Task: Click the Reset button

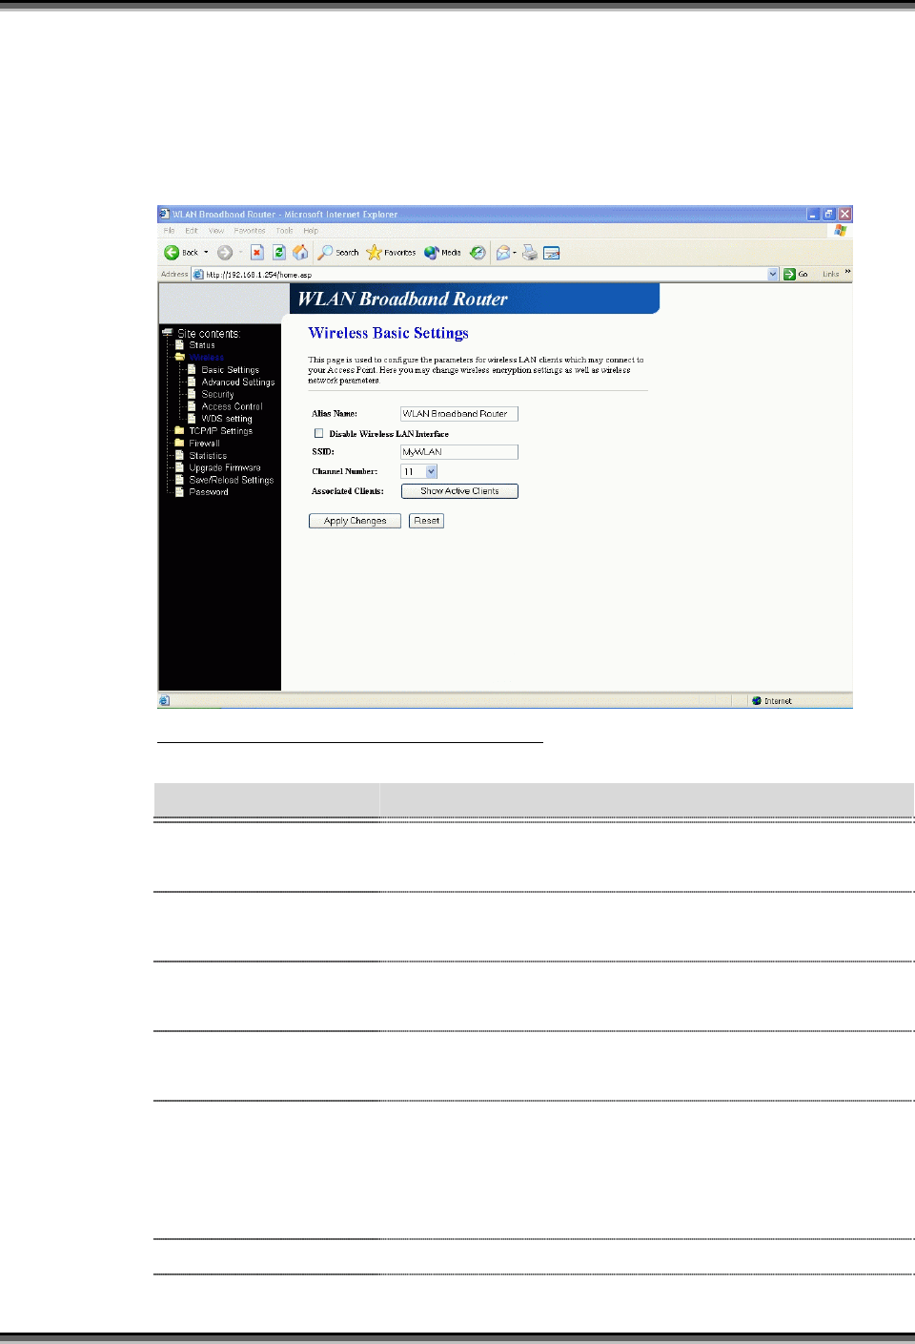Action: (426, 521)
